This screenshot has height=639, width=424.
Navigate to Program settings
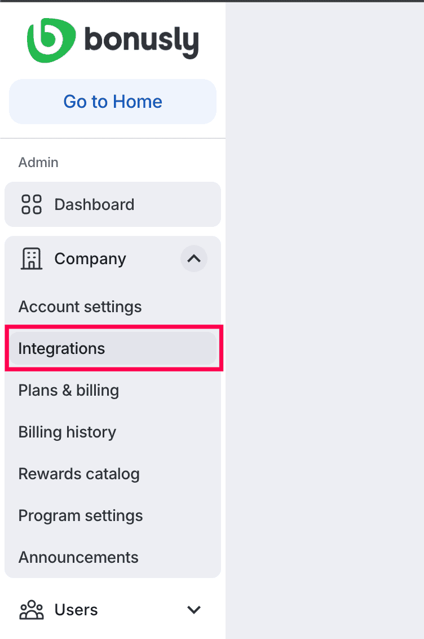tap(81, 516)
